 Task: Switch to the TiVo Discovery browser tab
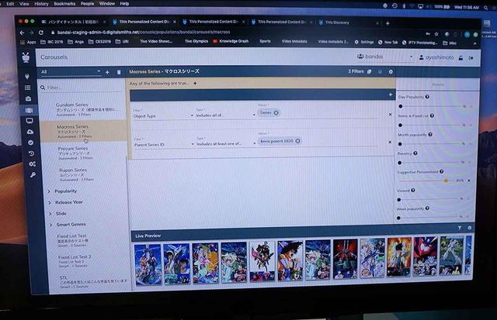click(349, 22)
